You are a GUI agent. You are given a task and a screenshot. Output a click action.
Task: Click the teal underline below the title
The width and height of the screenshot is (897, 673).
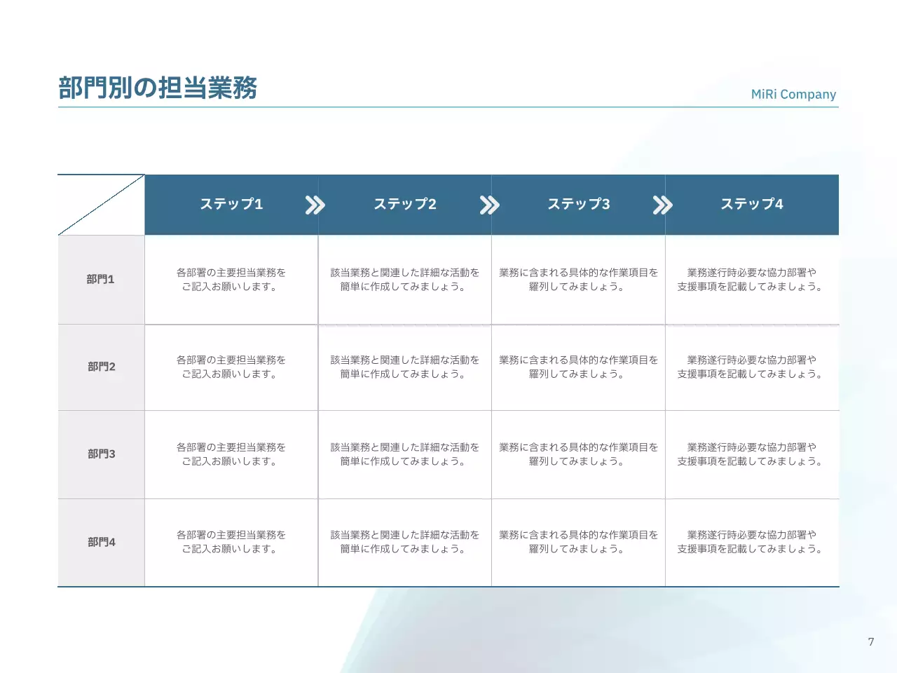pos(448,107)
